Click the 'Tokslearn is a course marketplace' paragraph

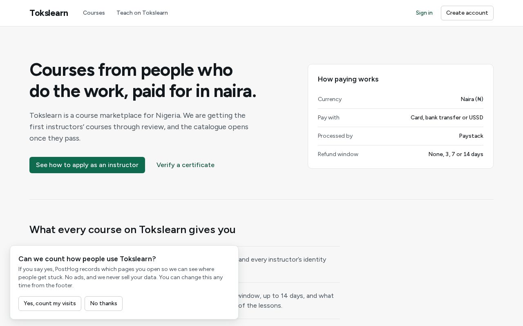(139, 127)
